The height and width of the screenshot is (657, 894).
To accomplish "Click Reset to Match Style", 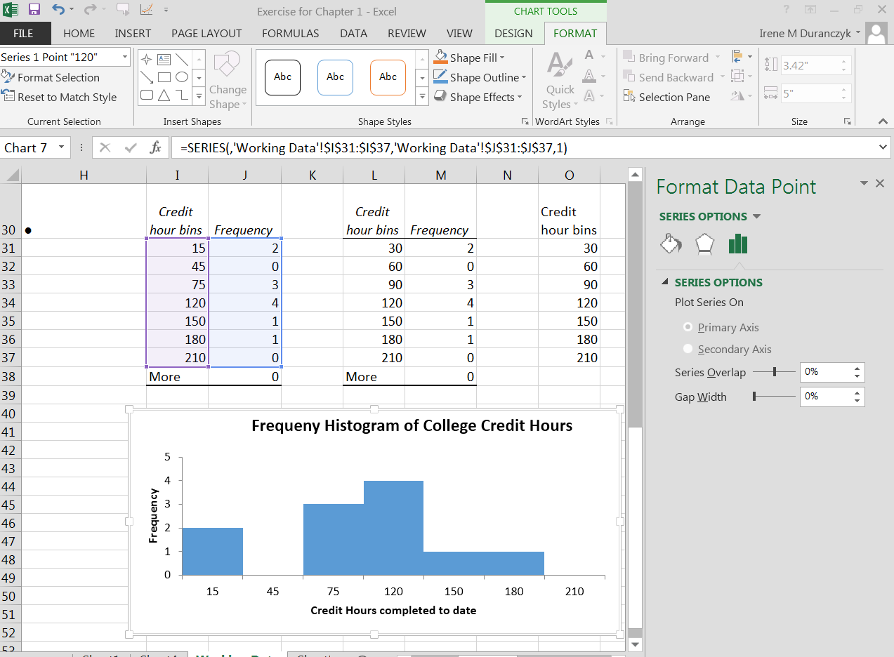I will (59, 97).
